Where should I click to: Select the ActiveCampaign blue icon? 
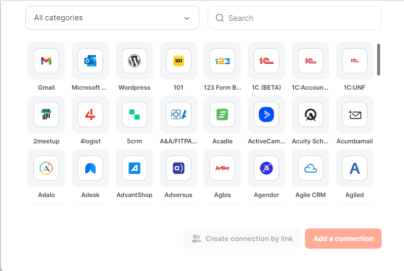(266, 114)
